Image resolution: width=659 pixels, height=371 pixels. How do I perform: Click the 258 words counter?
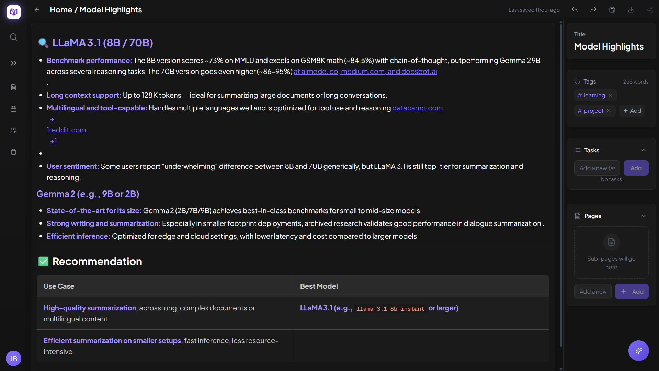[636, 81]
